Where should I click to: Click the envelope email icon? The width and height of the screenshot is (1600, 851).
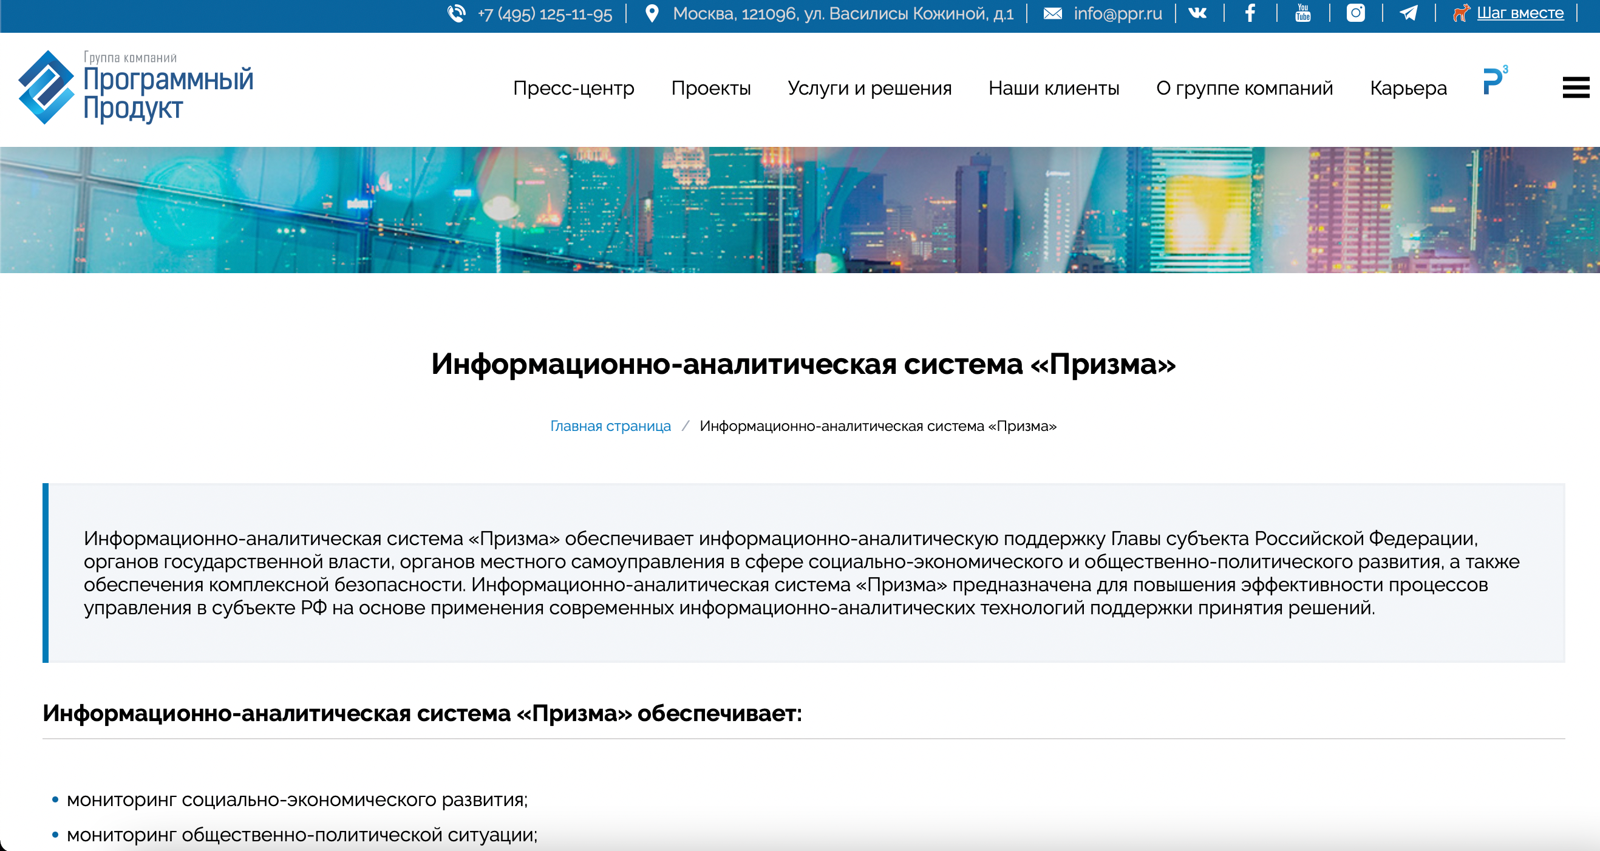1052,13
